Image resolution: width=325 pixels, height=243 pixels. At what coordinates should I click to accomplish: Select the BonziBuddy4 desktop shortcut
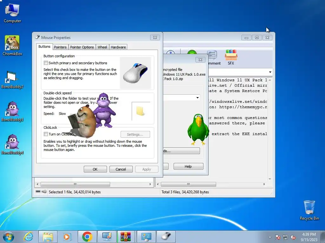12,145
